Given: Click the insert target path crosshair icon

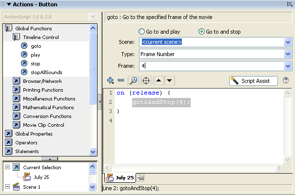Looking at the screenshot, I should pos(146,80).
